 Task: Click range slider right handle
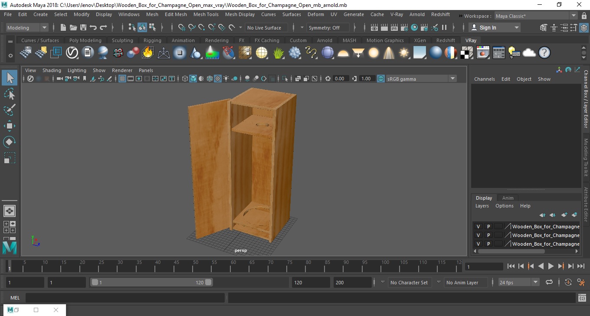pos(208,282)
